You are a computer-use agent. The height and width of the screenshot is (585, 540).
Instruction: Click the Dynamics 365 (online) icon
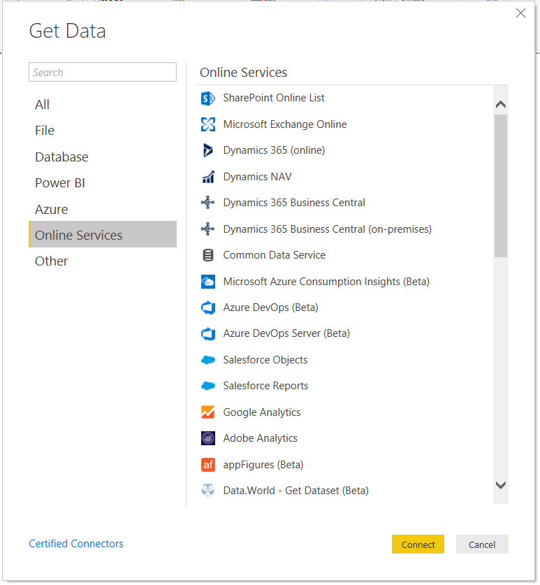point(208,150)
